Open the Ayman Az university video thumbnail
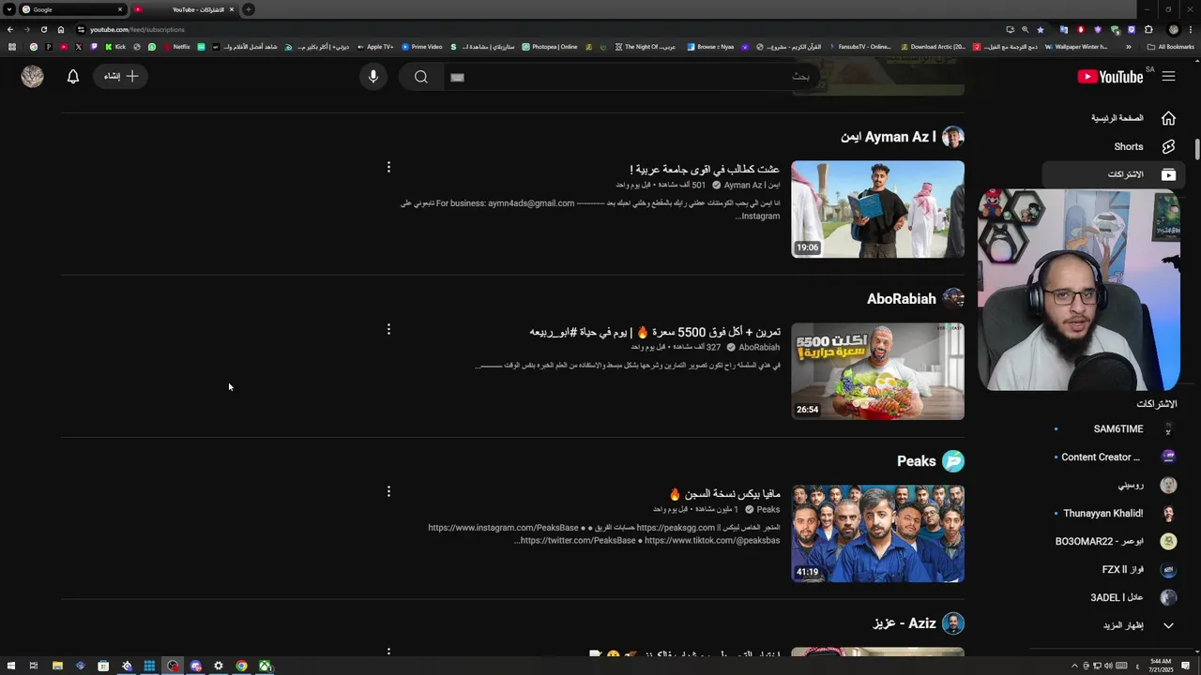Image resolution: width=1201 pixels, height=675 pixels. tap(877, 209)
